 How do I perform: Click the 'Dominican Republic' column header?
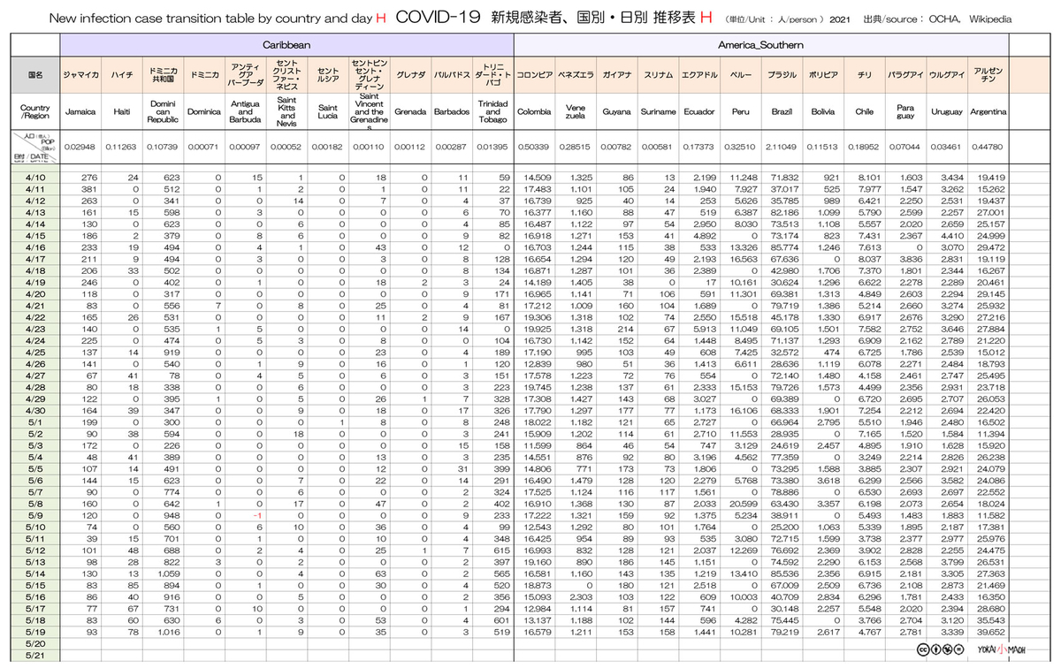tap(162, 112)
